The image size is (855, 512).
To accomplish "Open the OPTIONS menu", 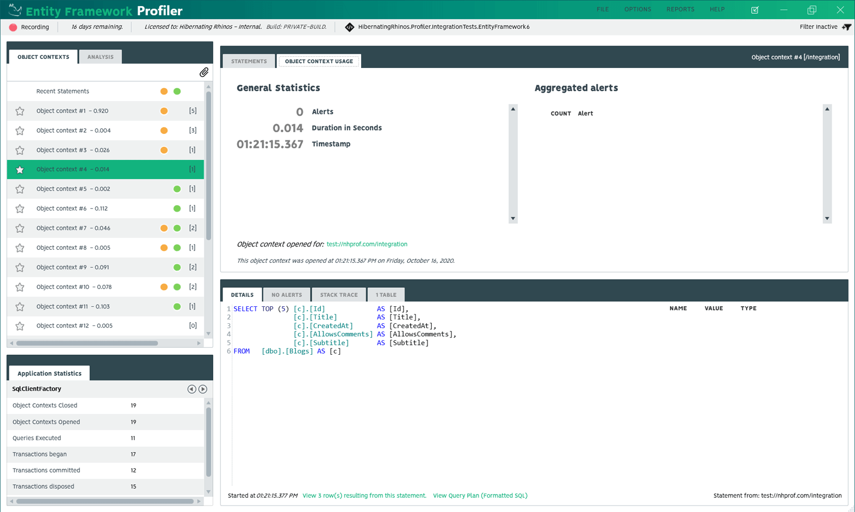I will 637,9.
